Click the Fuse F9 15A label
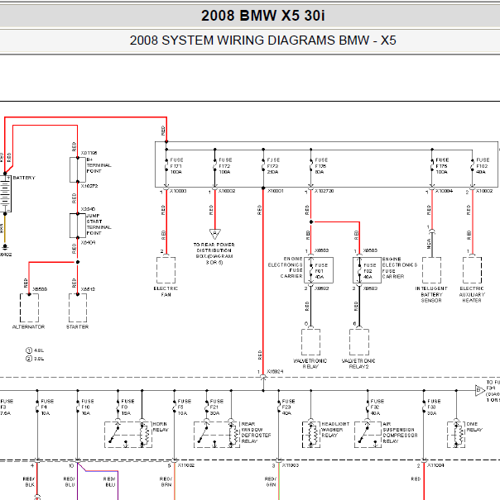 [127, 407]
